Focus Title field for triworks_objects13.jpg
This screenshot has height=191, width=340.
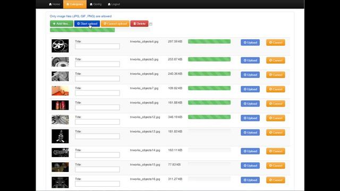coord(97,136)
